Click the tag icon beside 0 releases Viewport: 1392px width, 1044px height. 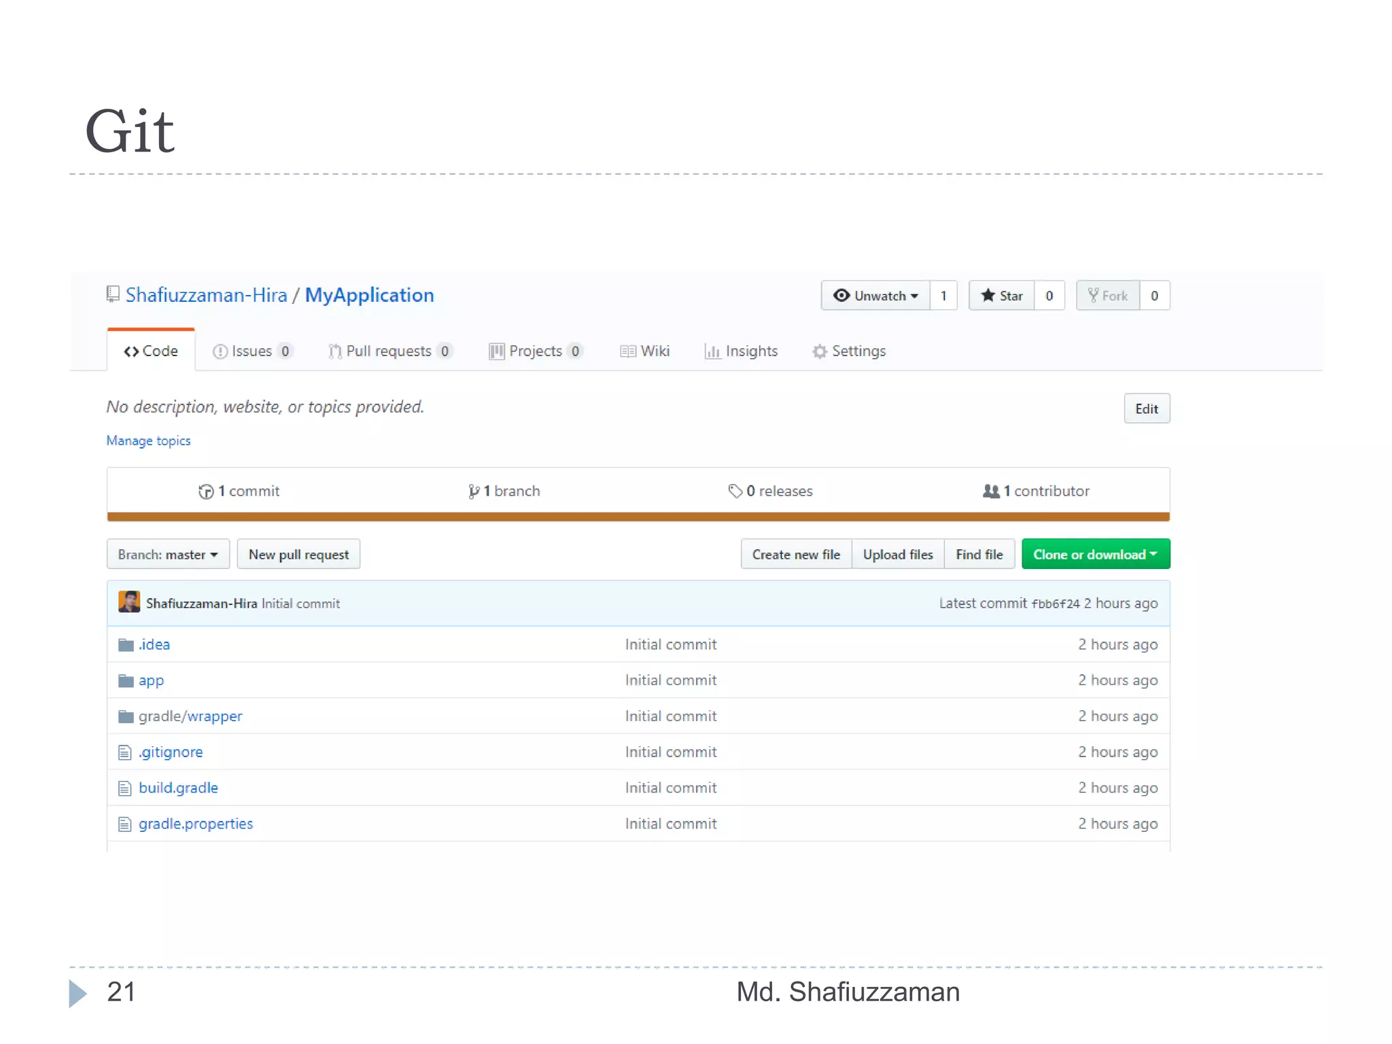(x=735, y=491)
